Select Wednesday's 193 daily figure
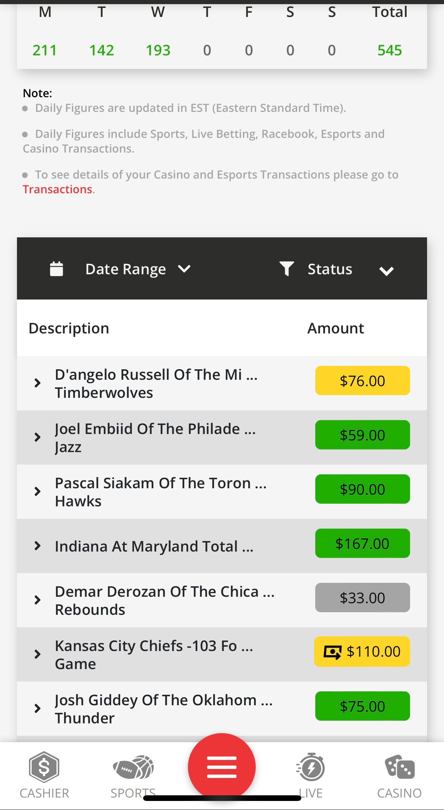Viewport: 444px width, 810px height. [x=158, y=50]
